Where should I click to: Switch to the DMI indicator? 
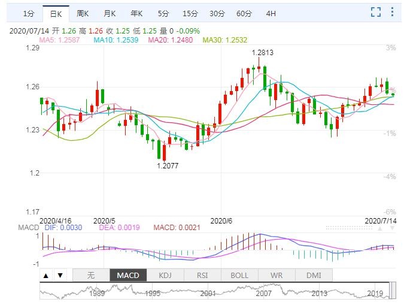tap(314, 276)
